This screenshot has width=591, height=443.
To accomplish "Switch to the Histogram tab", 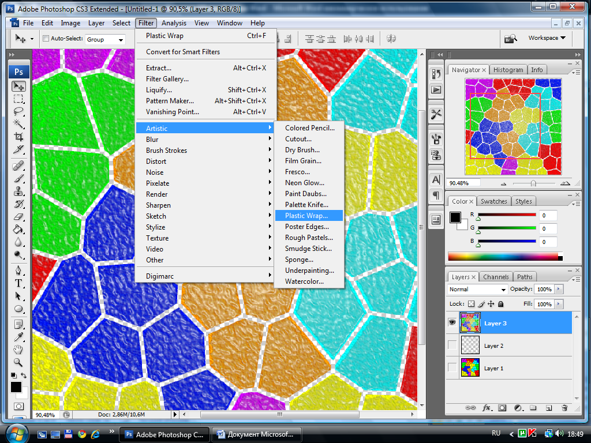I will [508, 70].
